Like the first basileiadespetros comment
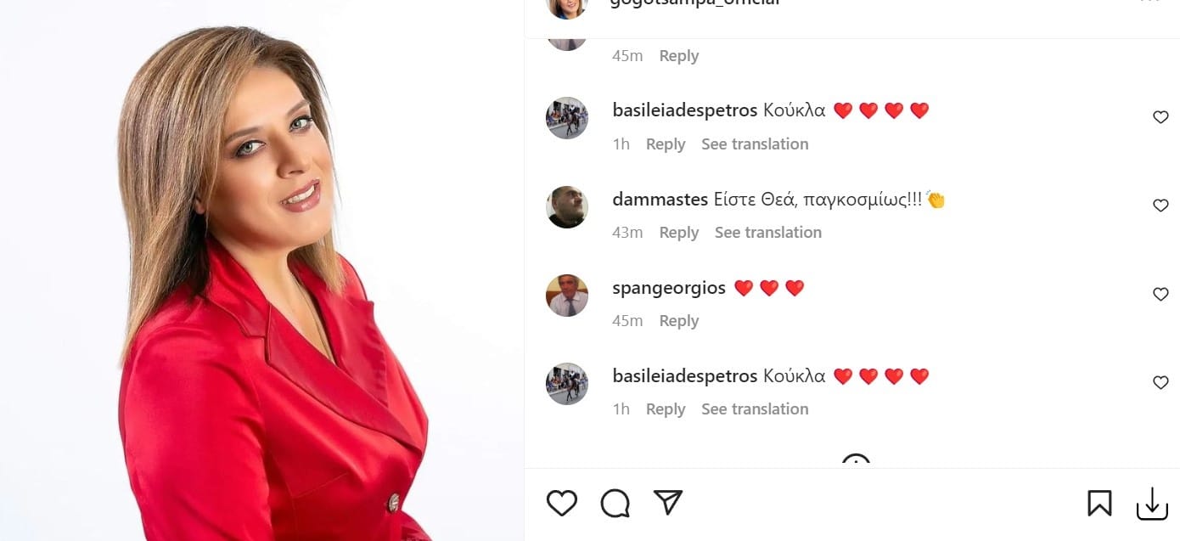This screenshot has height=541, width=1180. 1160,117
